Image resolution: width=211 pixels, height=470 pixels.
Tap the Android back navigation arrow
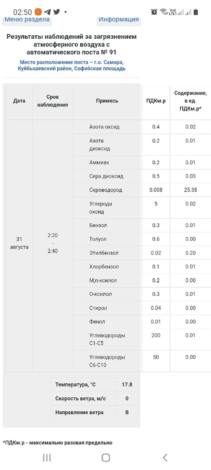[165, 457]
